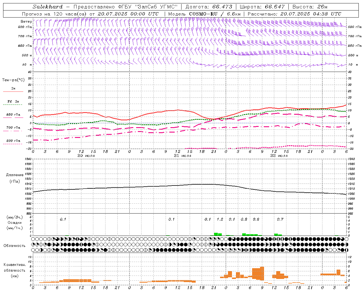Click right-side "10 м" wind level label
Image resolution: width=363 pixels, height=290 pixels.
[353, 65]
